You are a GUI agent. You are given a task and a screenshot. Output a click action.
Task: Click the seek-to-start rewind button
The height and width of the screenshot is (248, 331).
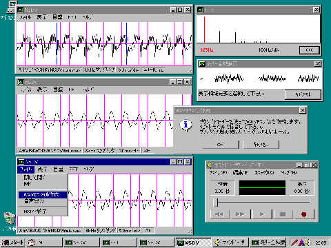219,214
